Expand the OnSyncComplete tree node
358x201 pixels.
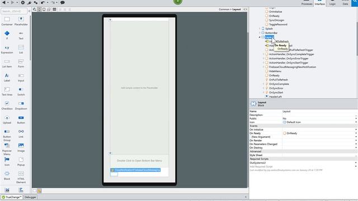click(x=263, y=84)
